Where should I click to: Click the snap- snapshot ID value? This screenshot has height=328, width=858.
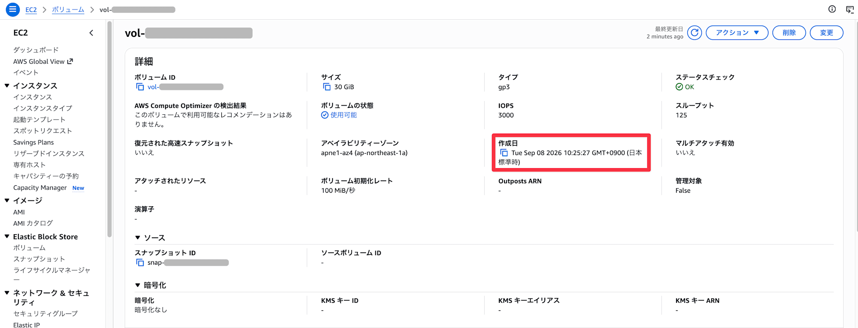pyautogui.click(x=188, y=262)
